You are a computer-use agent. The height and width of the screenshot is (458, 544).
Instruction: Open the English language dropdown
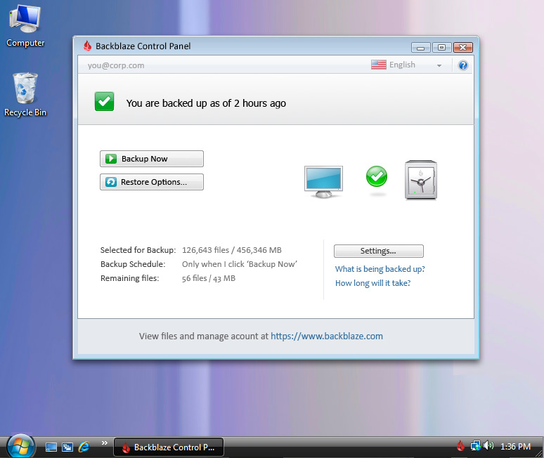click(407, 65)
